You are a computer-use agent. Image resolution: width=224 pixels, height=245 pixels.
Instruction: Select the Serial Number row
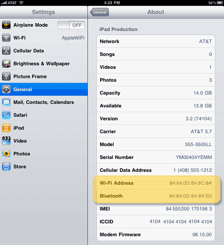(x=156, y=157)
